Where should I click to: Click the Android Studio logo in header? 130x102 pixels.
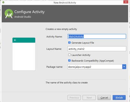(9, 14)
